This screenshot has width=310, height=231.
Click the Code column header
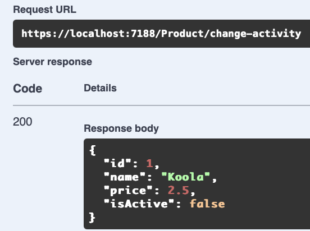click(28, 89)
